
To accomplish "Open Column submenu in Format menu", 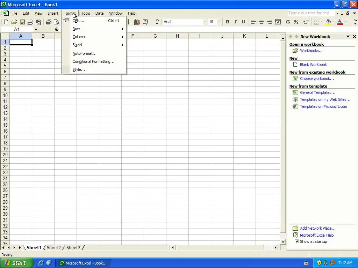I will (x=94, y=37).
